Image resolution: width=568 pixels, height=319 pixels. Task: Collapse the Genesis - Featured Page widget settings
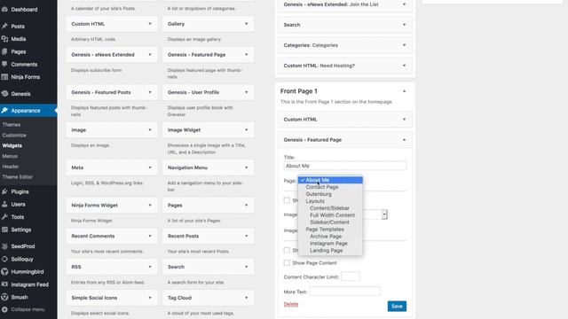tap(405, 140)
